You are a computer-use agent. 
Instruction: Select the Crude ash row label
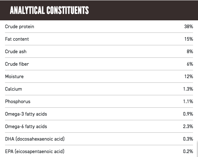point(16,51)
